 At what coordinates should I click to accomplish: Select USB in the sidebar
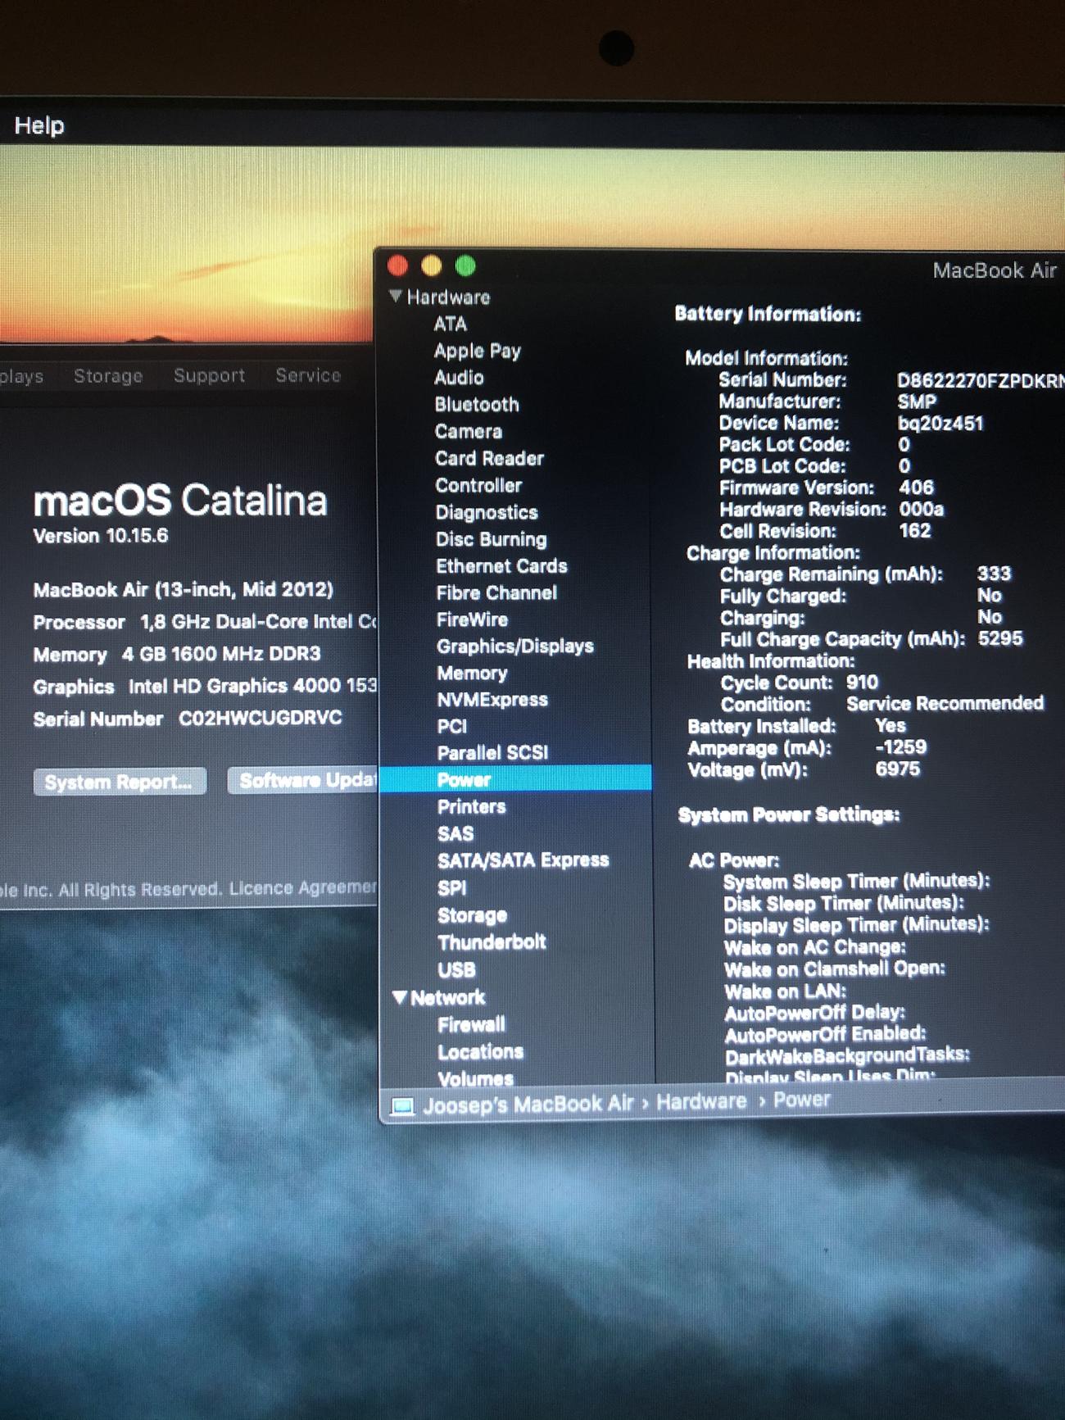[456, 970]
